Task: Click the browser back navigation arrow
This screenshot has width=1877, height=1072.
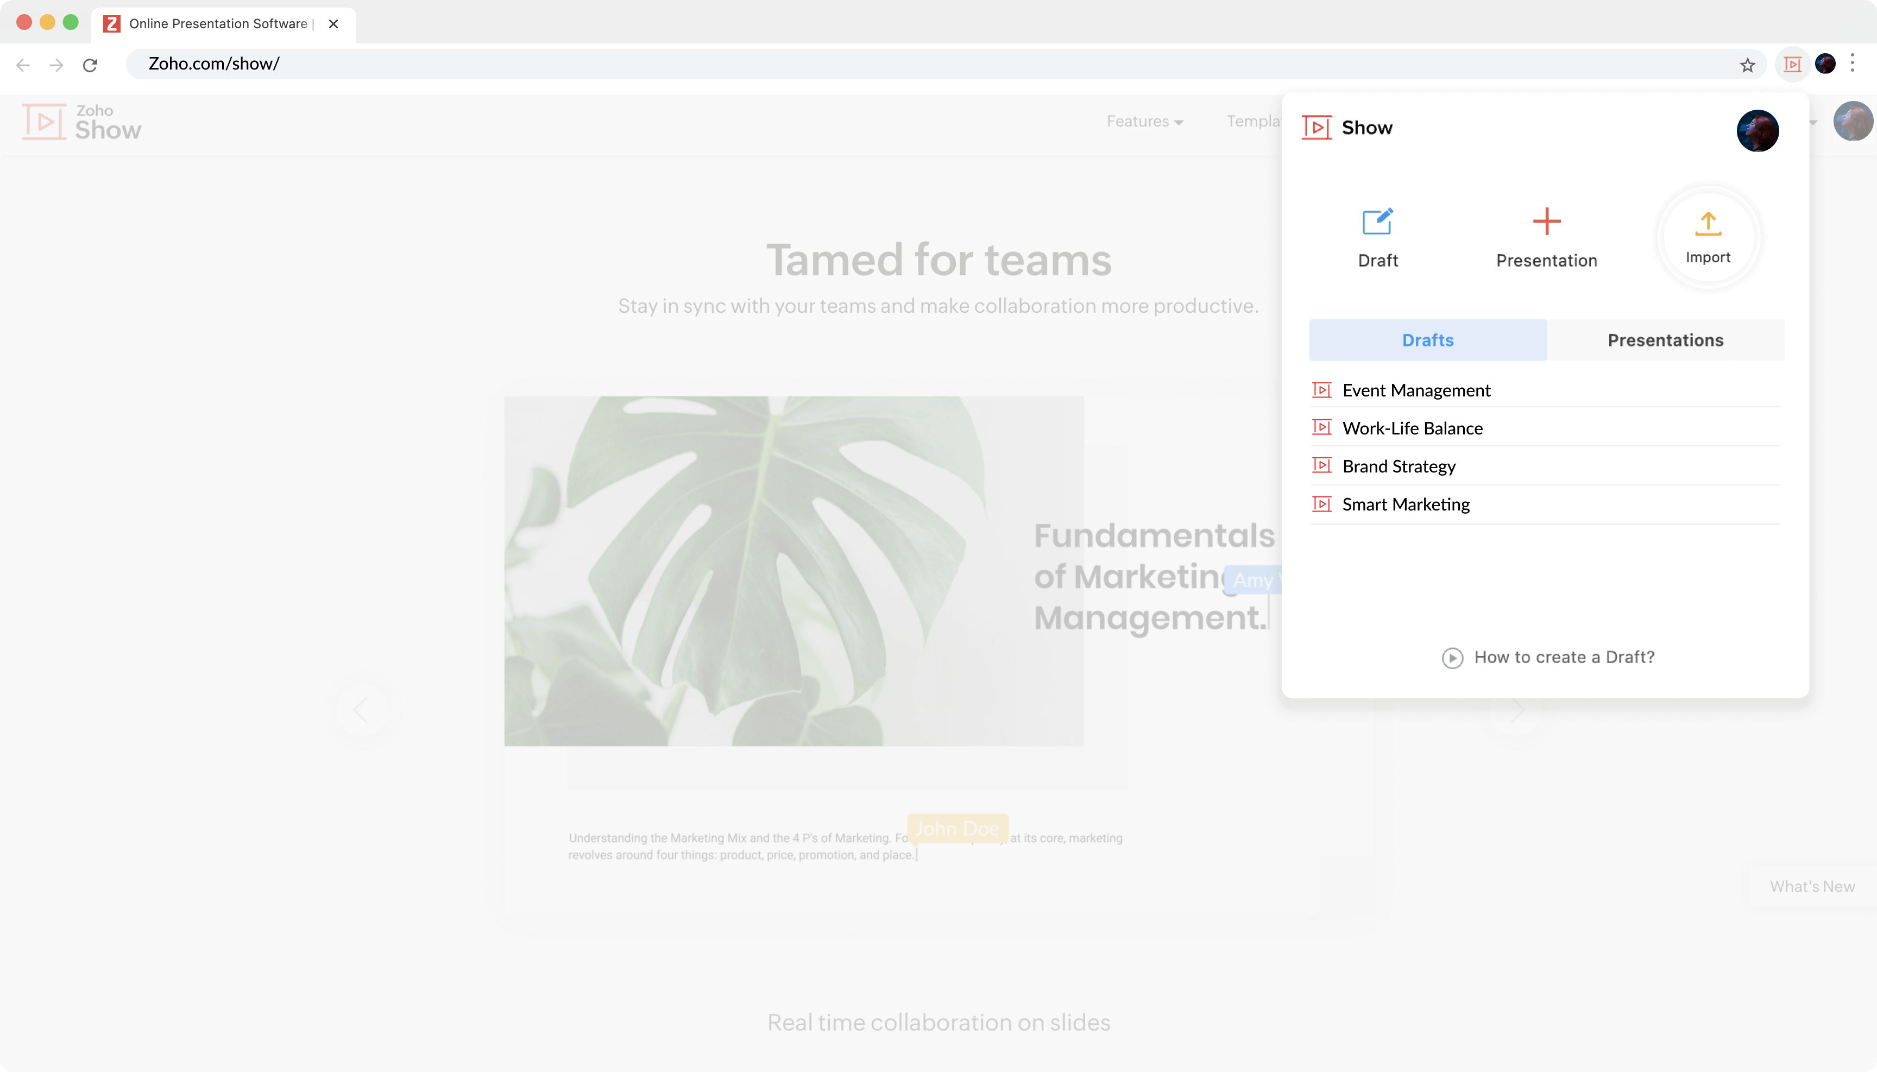Action: (24, 63)
